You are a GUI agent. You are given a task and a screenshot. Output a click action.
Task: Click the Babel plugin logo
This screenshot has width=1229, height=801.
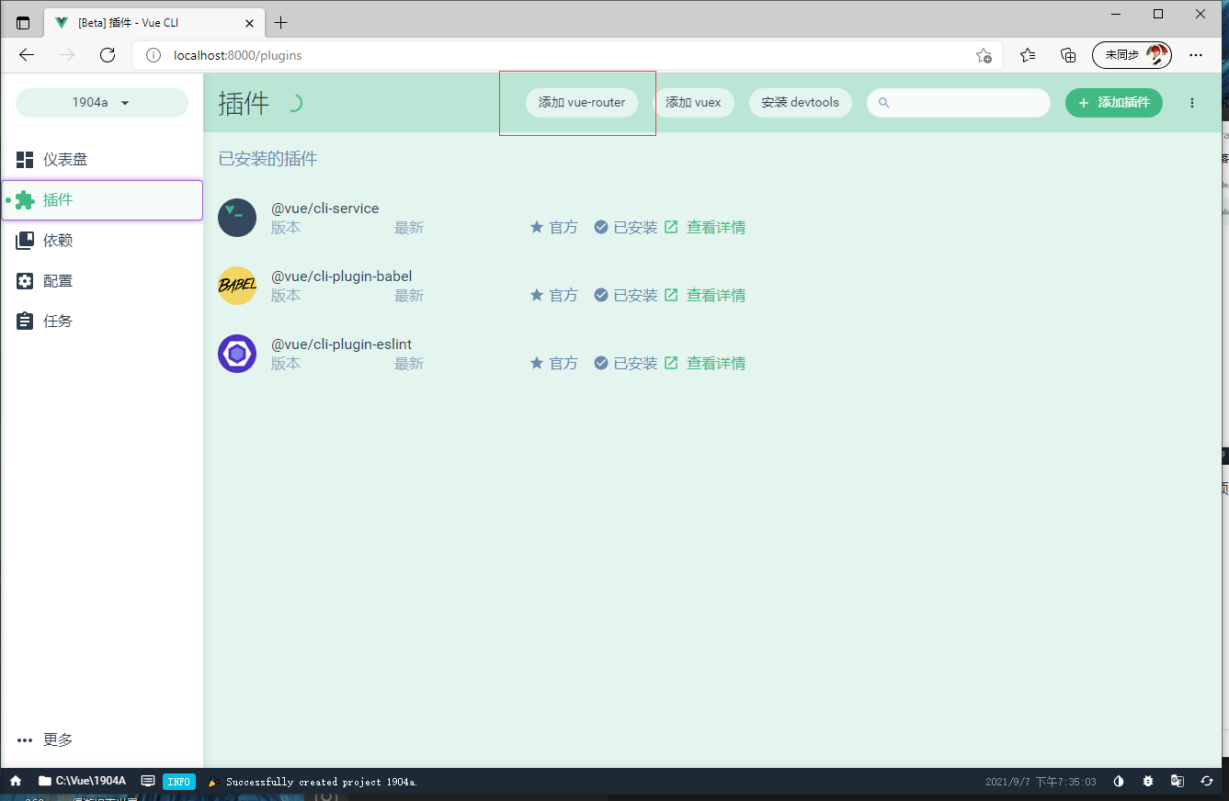tap(237, 286)
